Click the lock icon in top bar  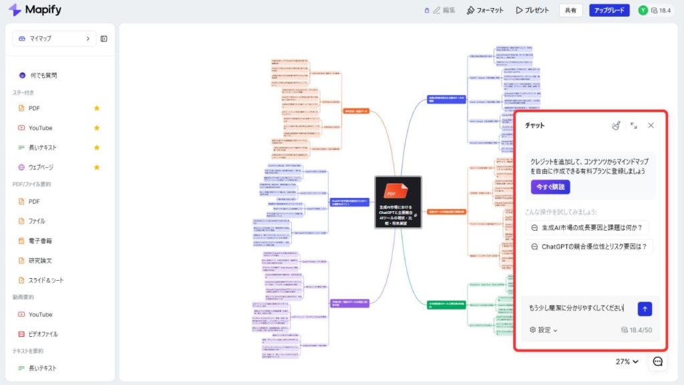point(427,10)
